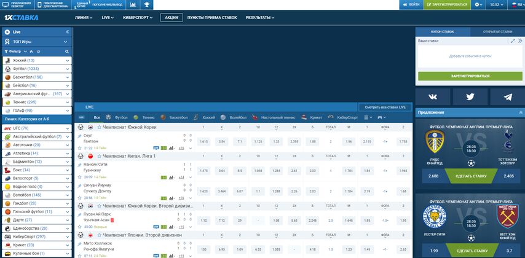Viewport: 525px width, 258px height.
Task: Collapse the sidebar with double-arrow icon next to Live
Action: [x=67, y=32]
